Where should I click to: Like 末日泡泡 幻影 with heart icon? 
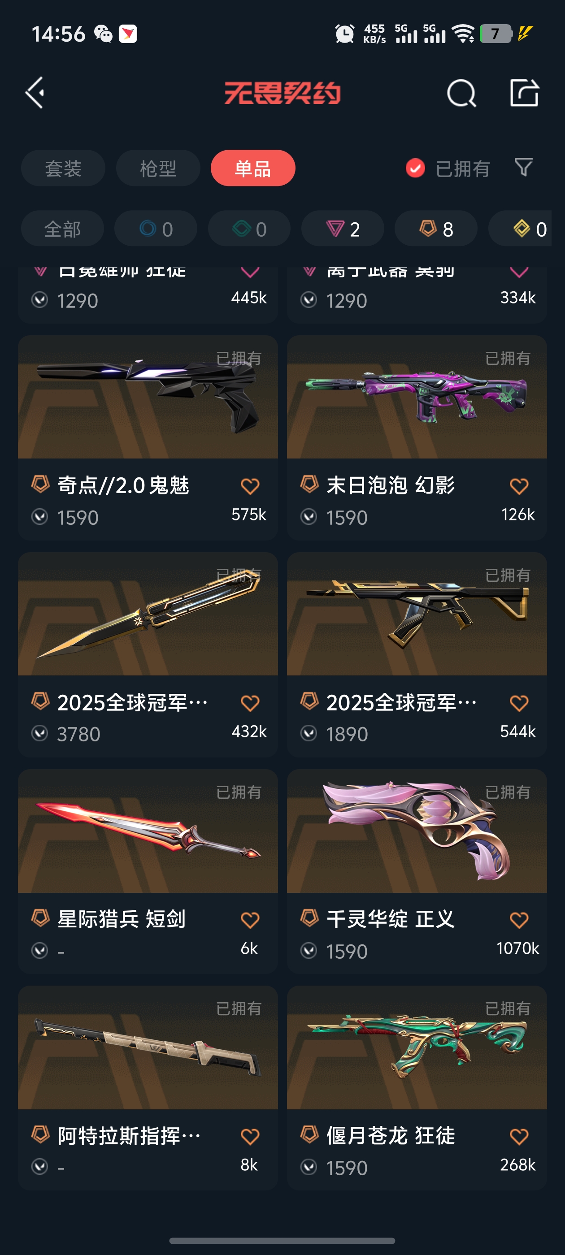(x=519, y=486)
